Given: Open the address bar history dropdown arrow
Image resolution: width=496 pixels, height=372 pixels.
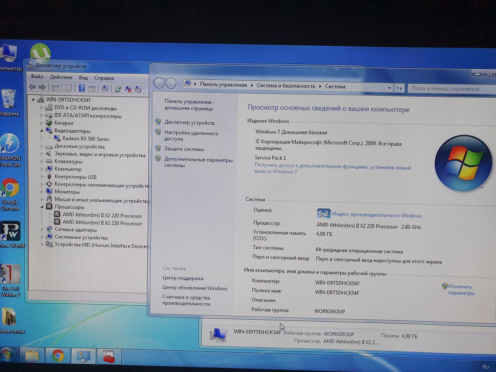Looking at the screenshot, I should point(389,88).
